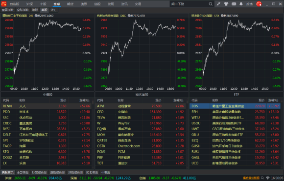
Task: Click the collapse arrows icon beside the search box
Action: 218,4
